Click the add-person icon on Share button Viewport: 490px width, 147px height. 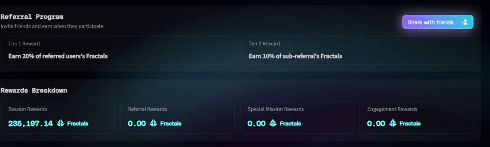point(464,22)
